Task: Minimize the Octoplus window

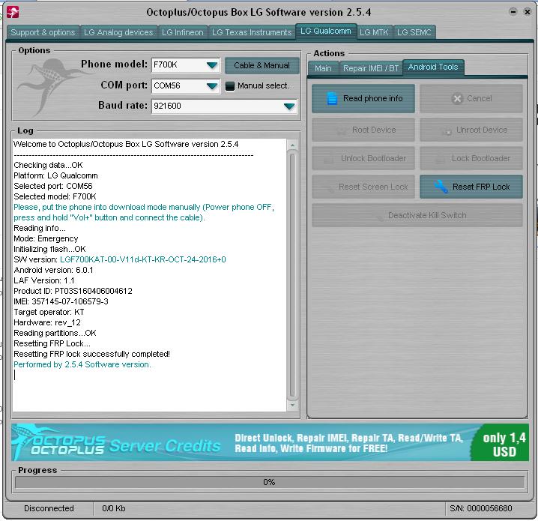Action: point(513,12)
